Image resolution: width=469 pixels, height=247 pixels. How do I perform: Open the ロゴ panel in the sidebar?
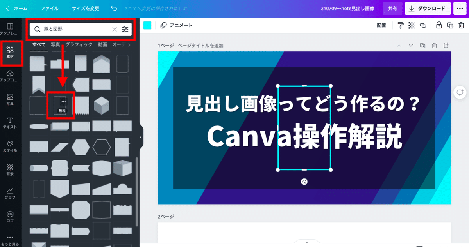[x=11, y=216]
